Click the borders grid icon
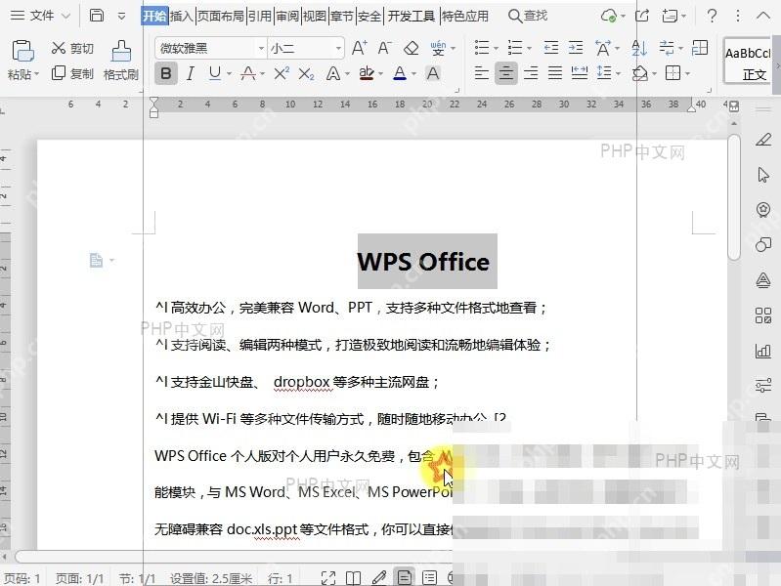The height and width of the screenshot is (586, 781). pyautogui.click(x=673, y=73)
